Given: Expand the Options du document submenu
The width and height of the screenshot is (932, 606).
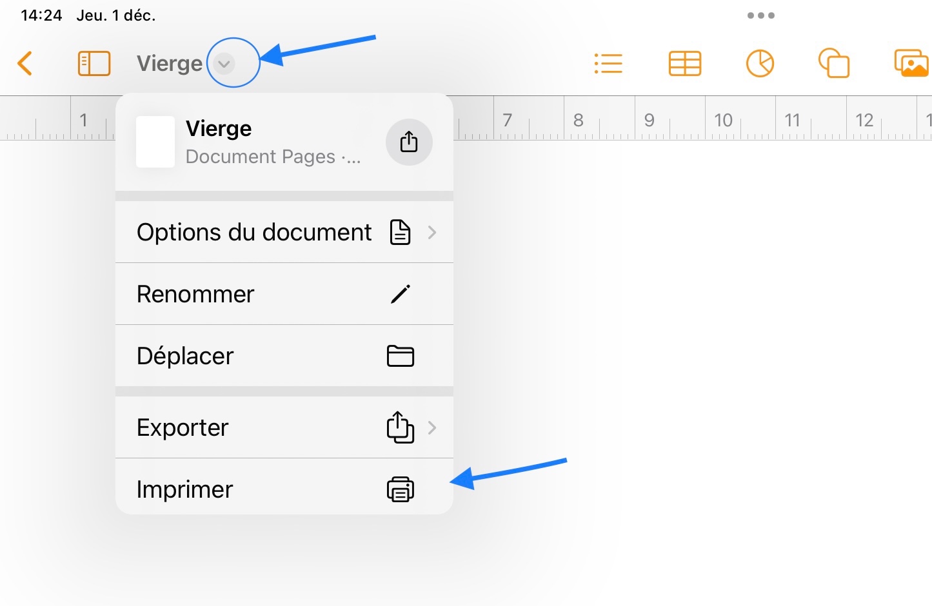Looking at the screenshot, I should [x=284, y=232].
